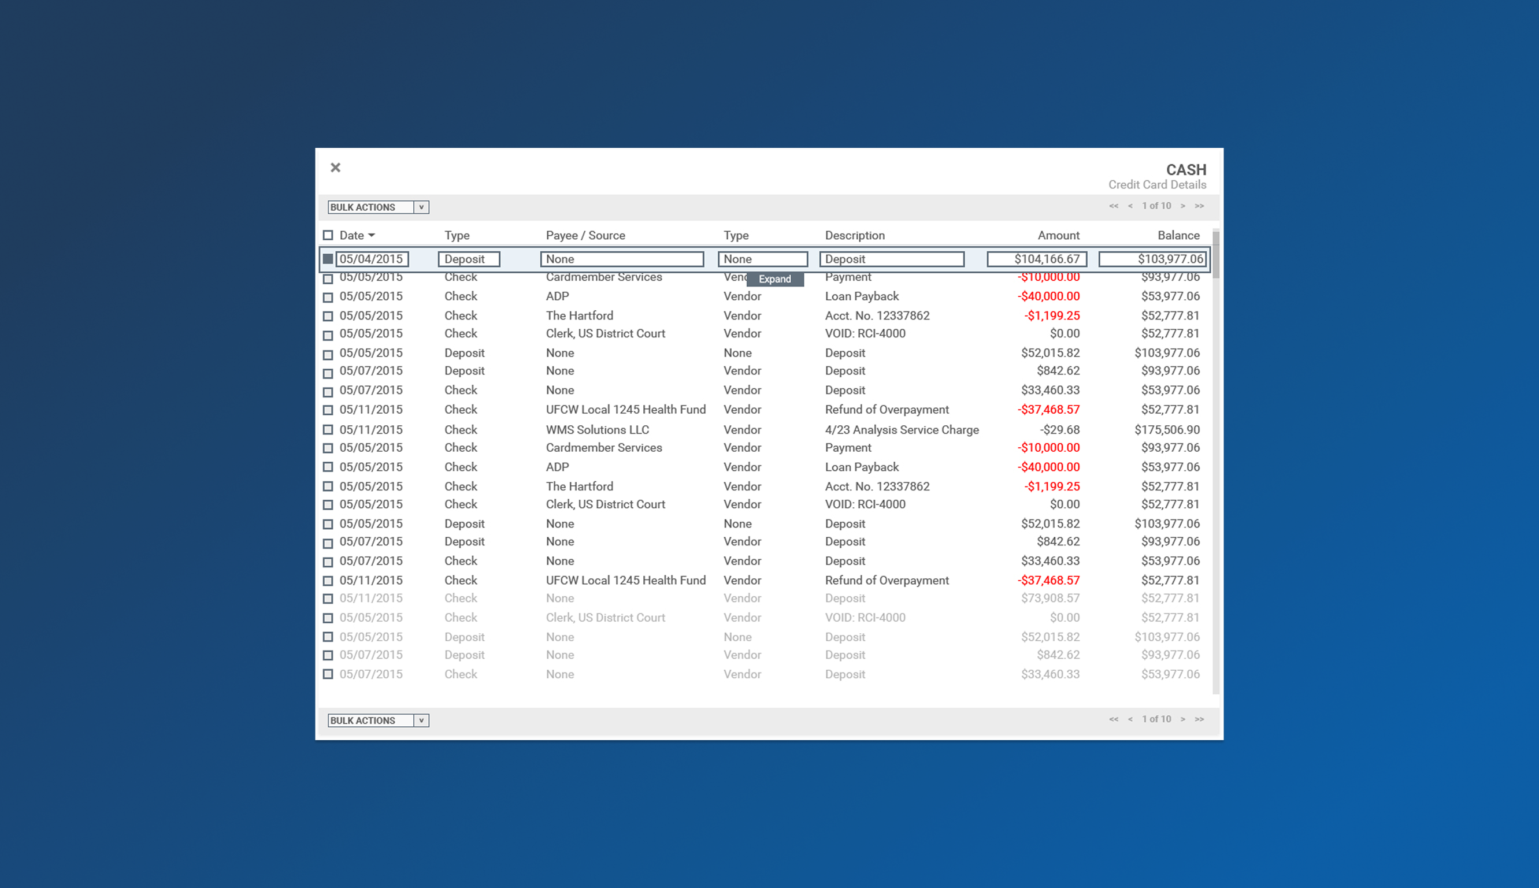The image size is (1539, 888).
Task: Edit the Description field showing Deposit
Action: pyautogui.click(x=891, y=259)
